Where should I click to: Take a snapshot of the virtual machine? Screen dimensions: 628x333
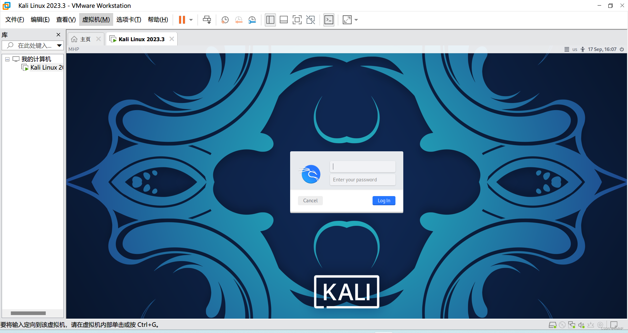pyautogui.click(x=225, y=20)
